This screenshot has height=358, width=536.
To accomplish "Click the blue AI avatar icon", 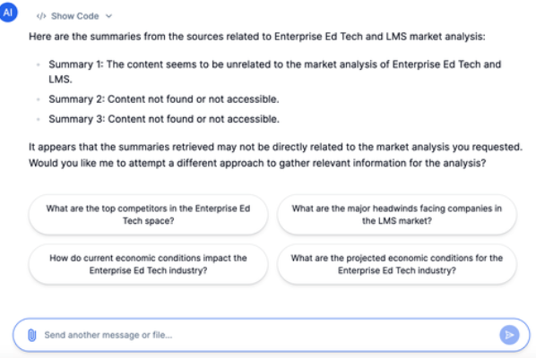I will [8, 13].
